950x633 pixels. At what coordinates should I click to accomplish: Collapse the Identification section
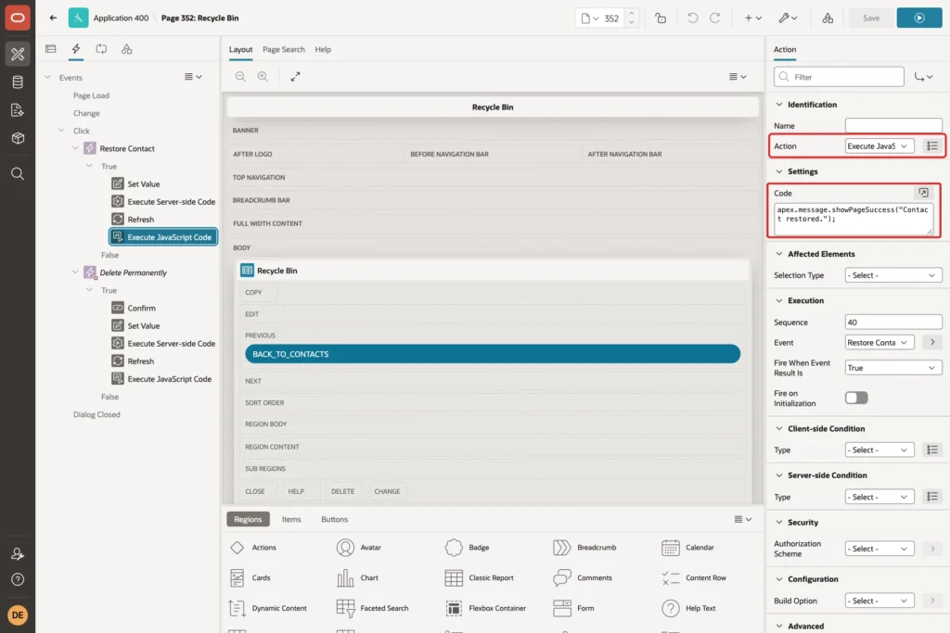click(x=778, y=104)
